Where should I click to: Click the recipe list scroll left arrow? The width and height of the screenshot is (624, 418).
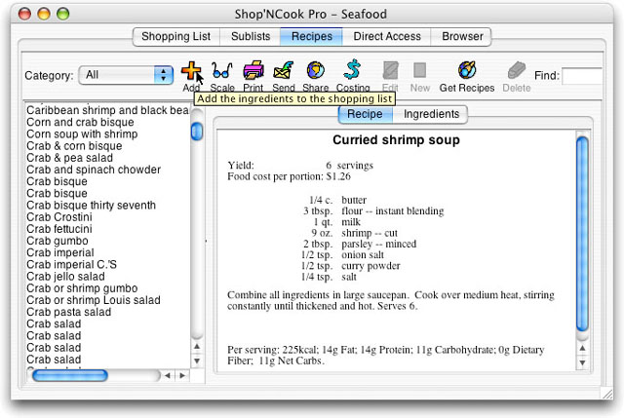pos(168,375)
